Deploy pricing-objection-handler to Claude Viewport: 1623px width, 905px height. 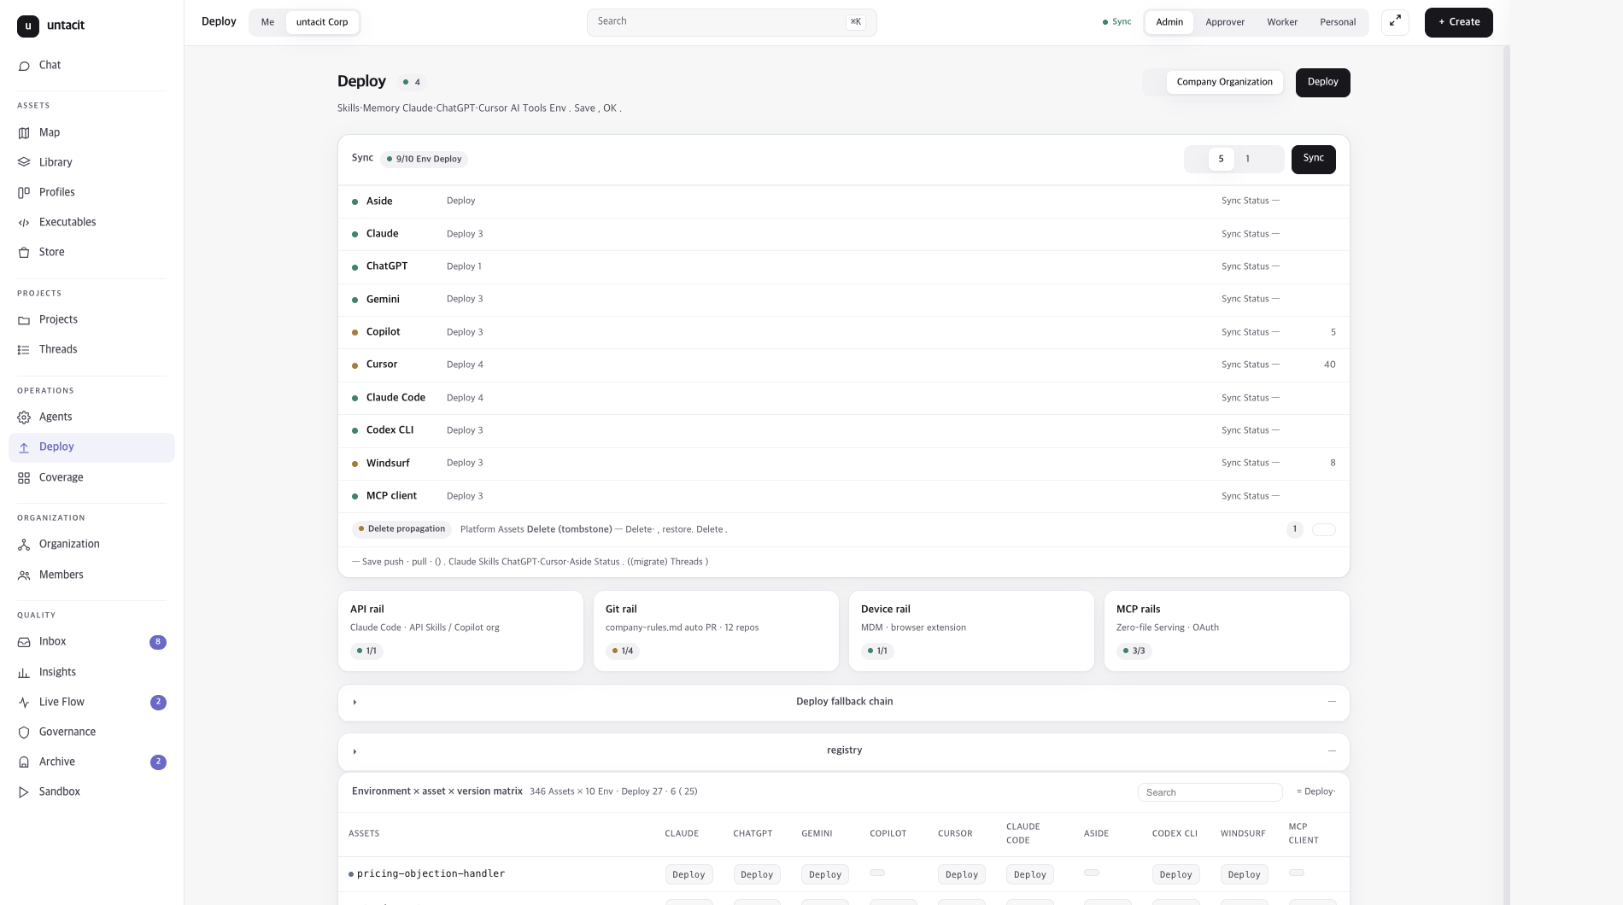(x=688, y=874)
